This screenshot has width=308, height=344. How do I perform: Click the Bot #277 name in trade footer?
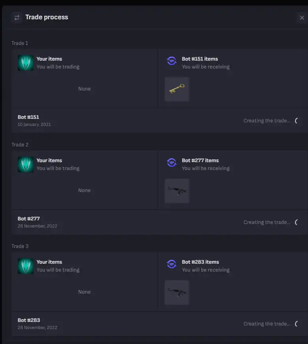pyautogui.click(x=29, y=219)
